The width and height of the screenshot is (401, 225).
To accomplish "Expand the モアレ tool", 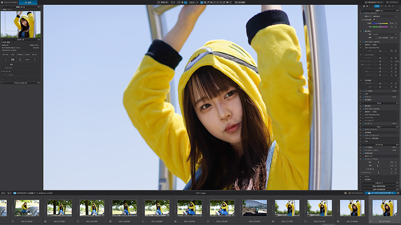I will click(360, 176).
